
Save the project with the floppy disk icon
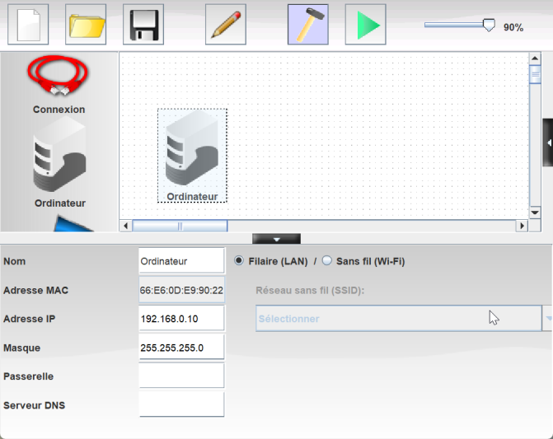(143, 25)
